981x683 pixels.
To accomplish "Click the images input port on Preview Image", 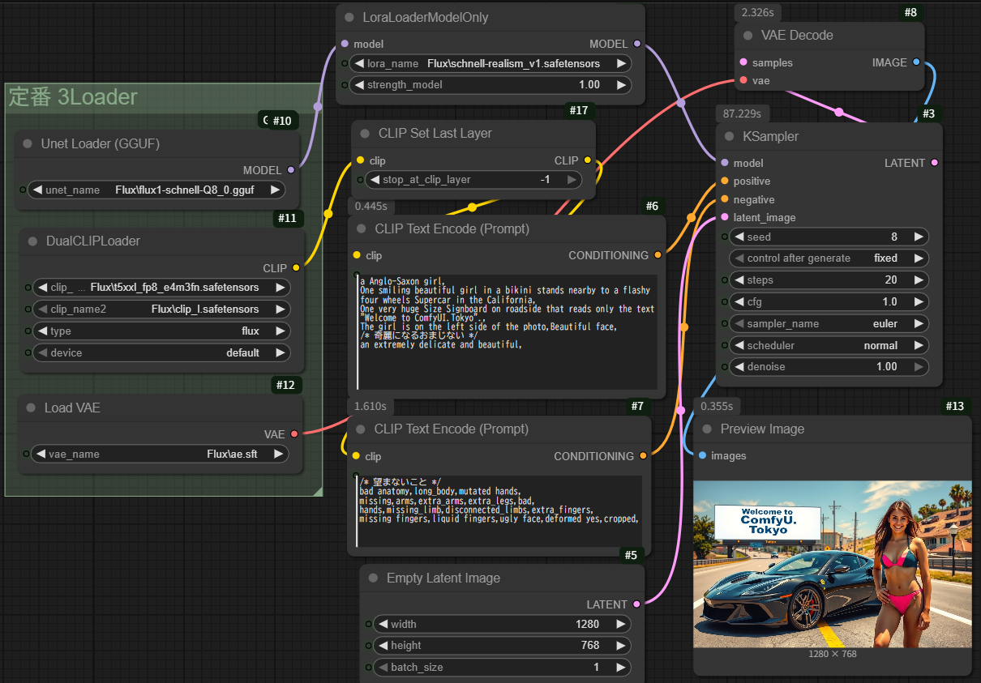I will [702, 455].
